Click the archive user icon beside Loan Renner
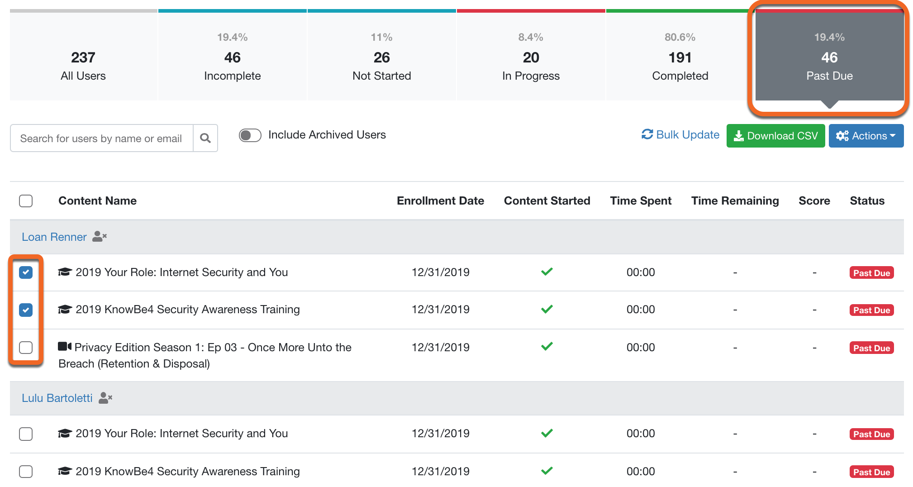 (x=100, y=237)
